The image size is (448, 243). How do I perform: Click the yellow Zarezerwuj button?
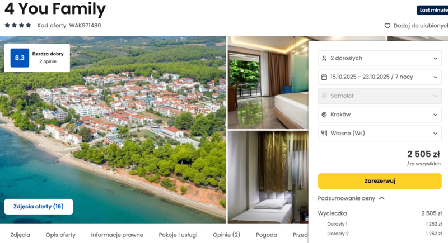380,181
